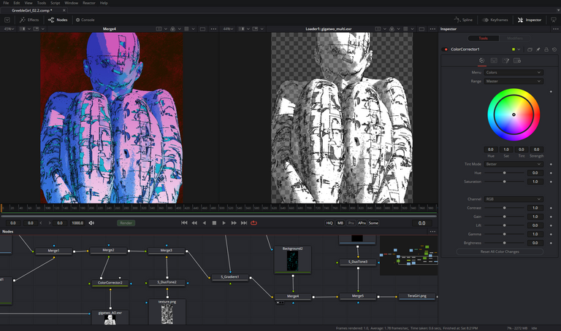Open the Reactor menu
The width and height of the screenshot is (561, 331).
pos(88,3)
